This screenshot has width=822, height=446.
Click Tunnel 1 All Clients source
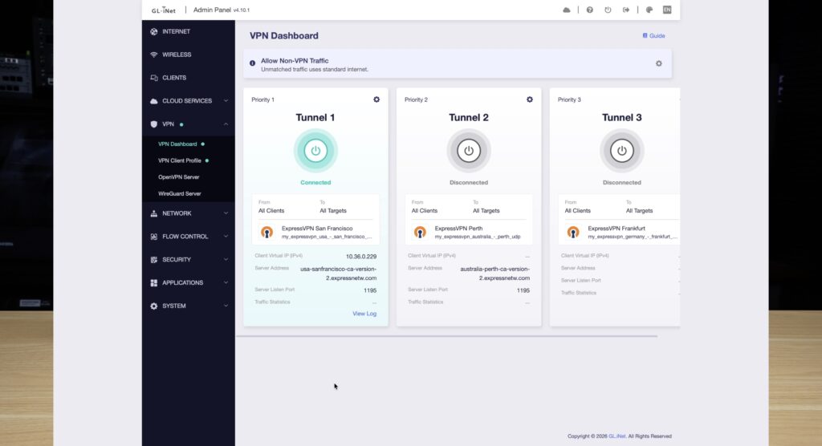click(271, 211)
